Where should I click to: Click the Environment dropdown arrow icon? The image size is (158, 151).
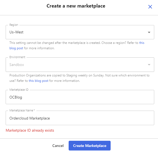[x=149, y=65]
